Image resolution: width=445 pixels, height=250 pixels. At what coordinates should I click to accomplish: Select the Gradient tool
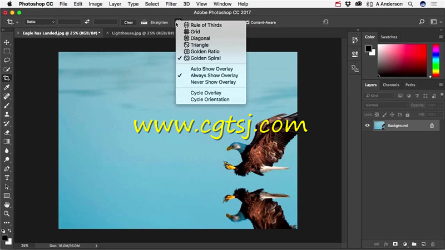7,142
